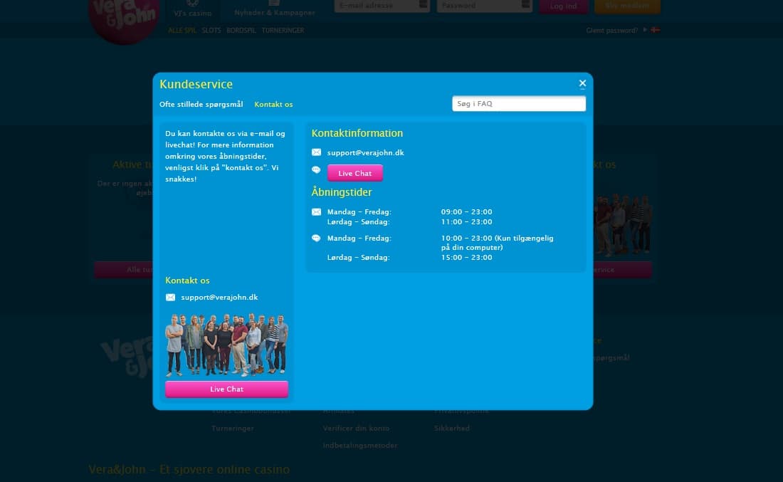
Task: Select email weekend hours 11:00 – 23:00
Action: [x=466, y=221]
